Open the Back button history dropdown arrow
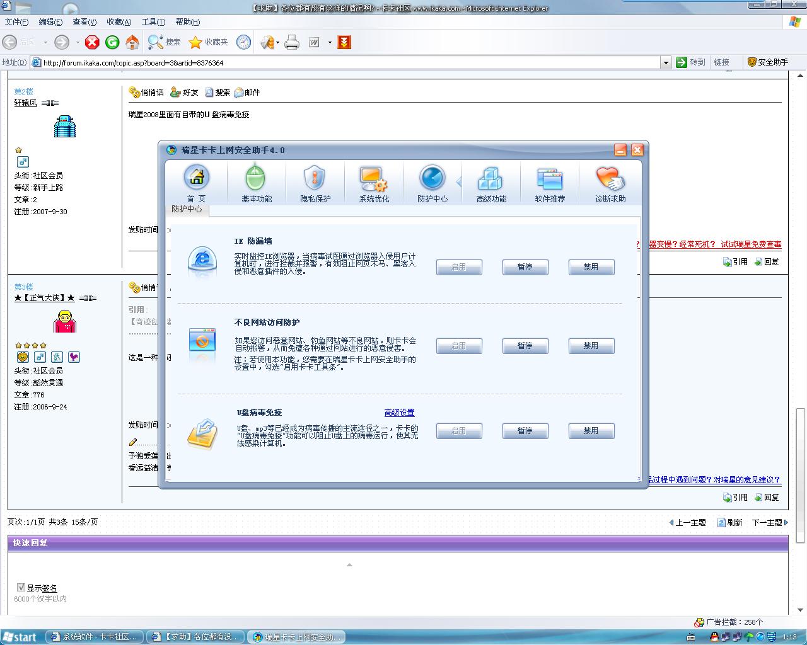This screenshot has height=645, width=807. [x=45, y=43]
